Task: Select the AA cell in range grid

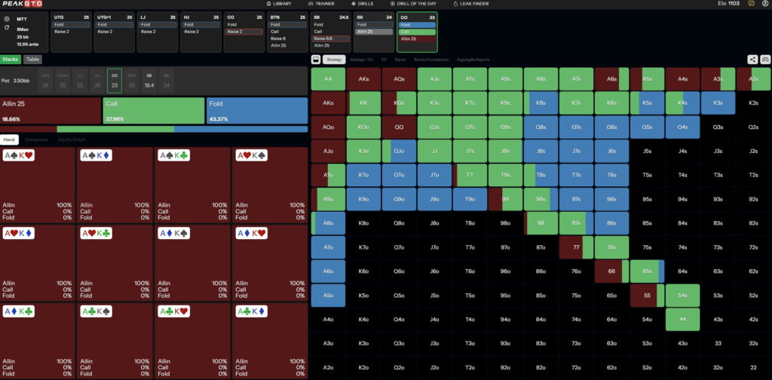Action: pos(328,78)
